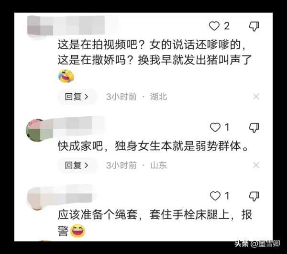The image size is (287, 254).
Task: Tap the crying-laughing emoji in first comment
Action: [x=66, y=76]
